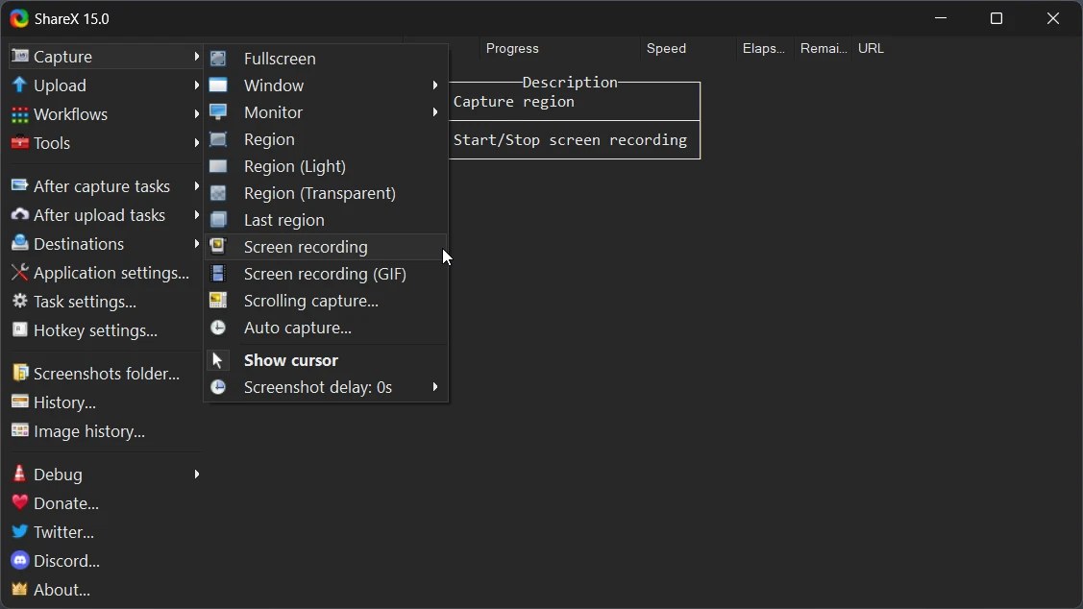The height and width of the screenshot is (609, 1083).
Task: Click the Screen recording (GIF) film icon
Action: pyautogui.click(x=218, y=274)
